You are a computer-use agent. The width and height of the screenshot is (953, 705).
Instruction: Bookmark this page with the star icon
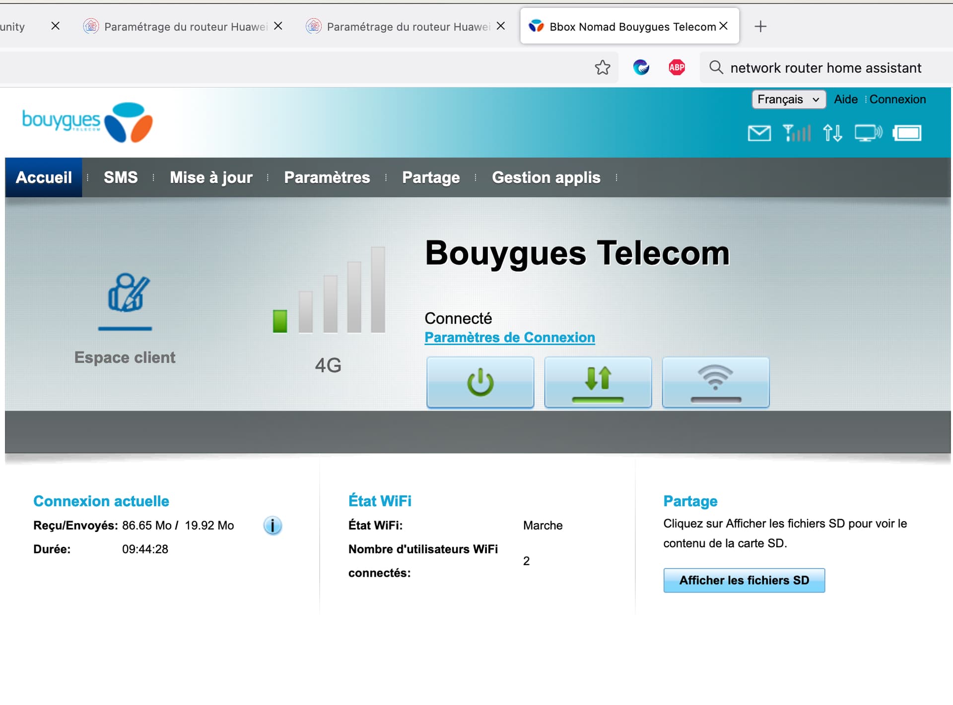[603, 67]
